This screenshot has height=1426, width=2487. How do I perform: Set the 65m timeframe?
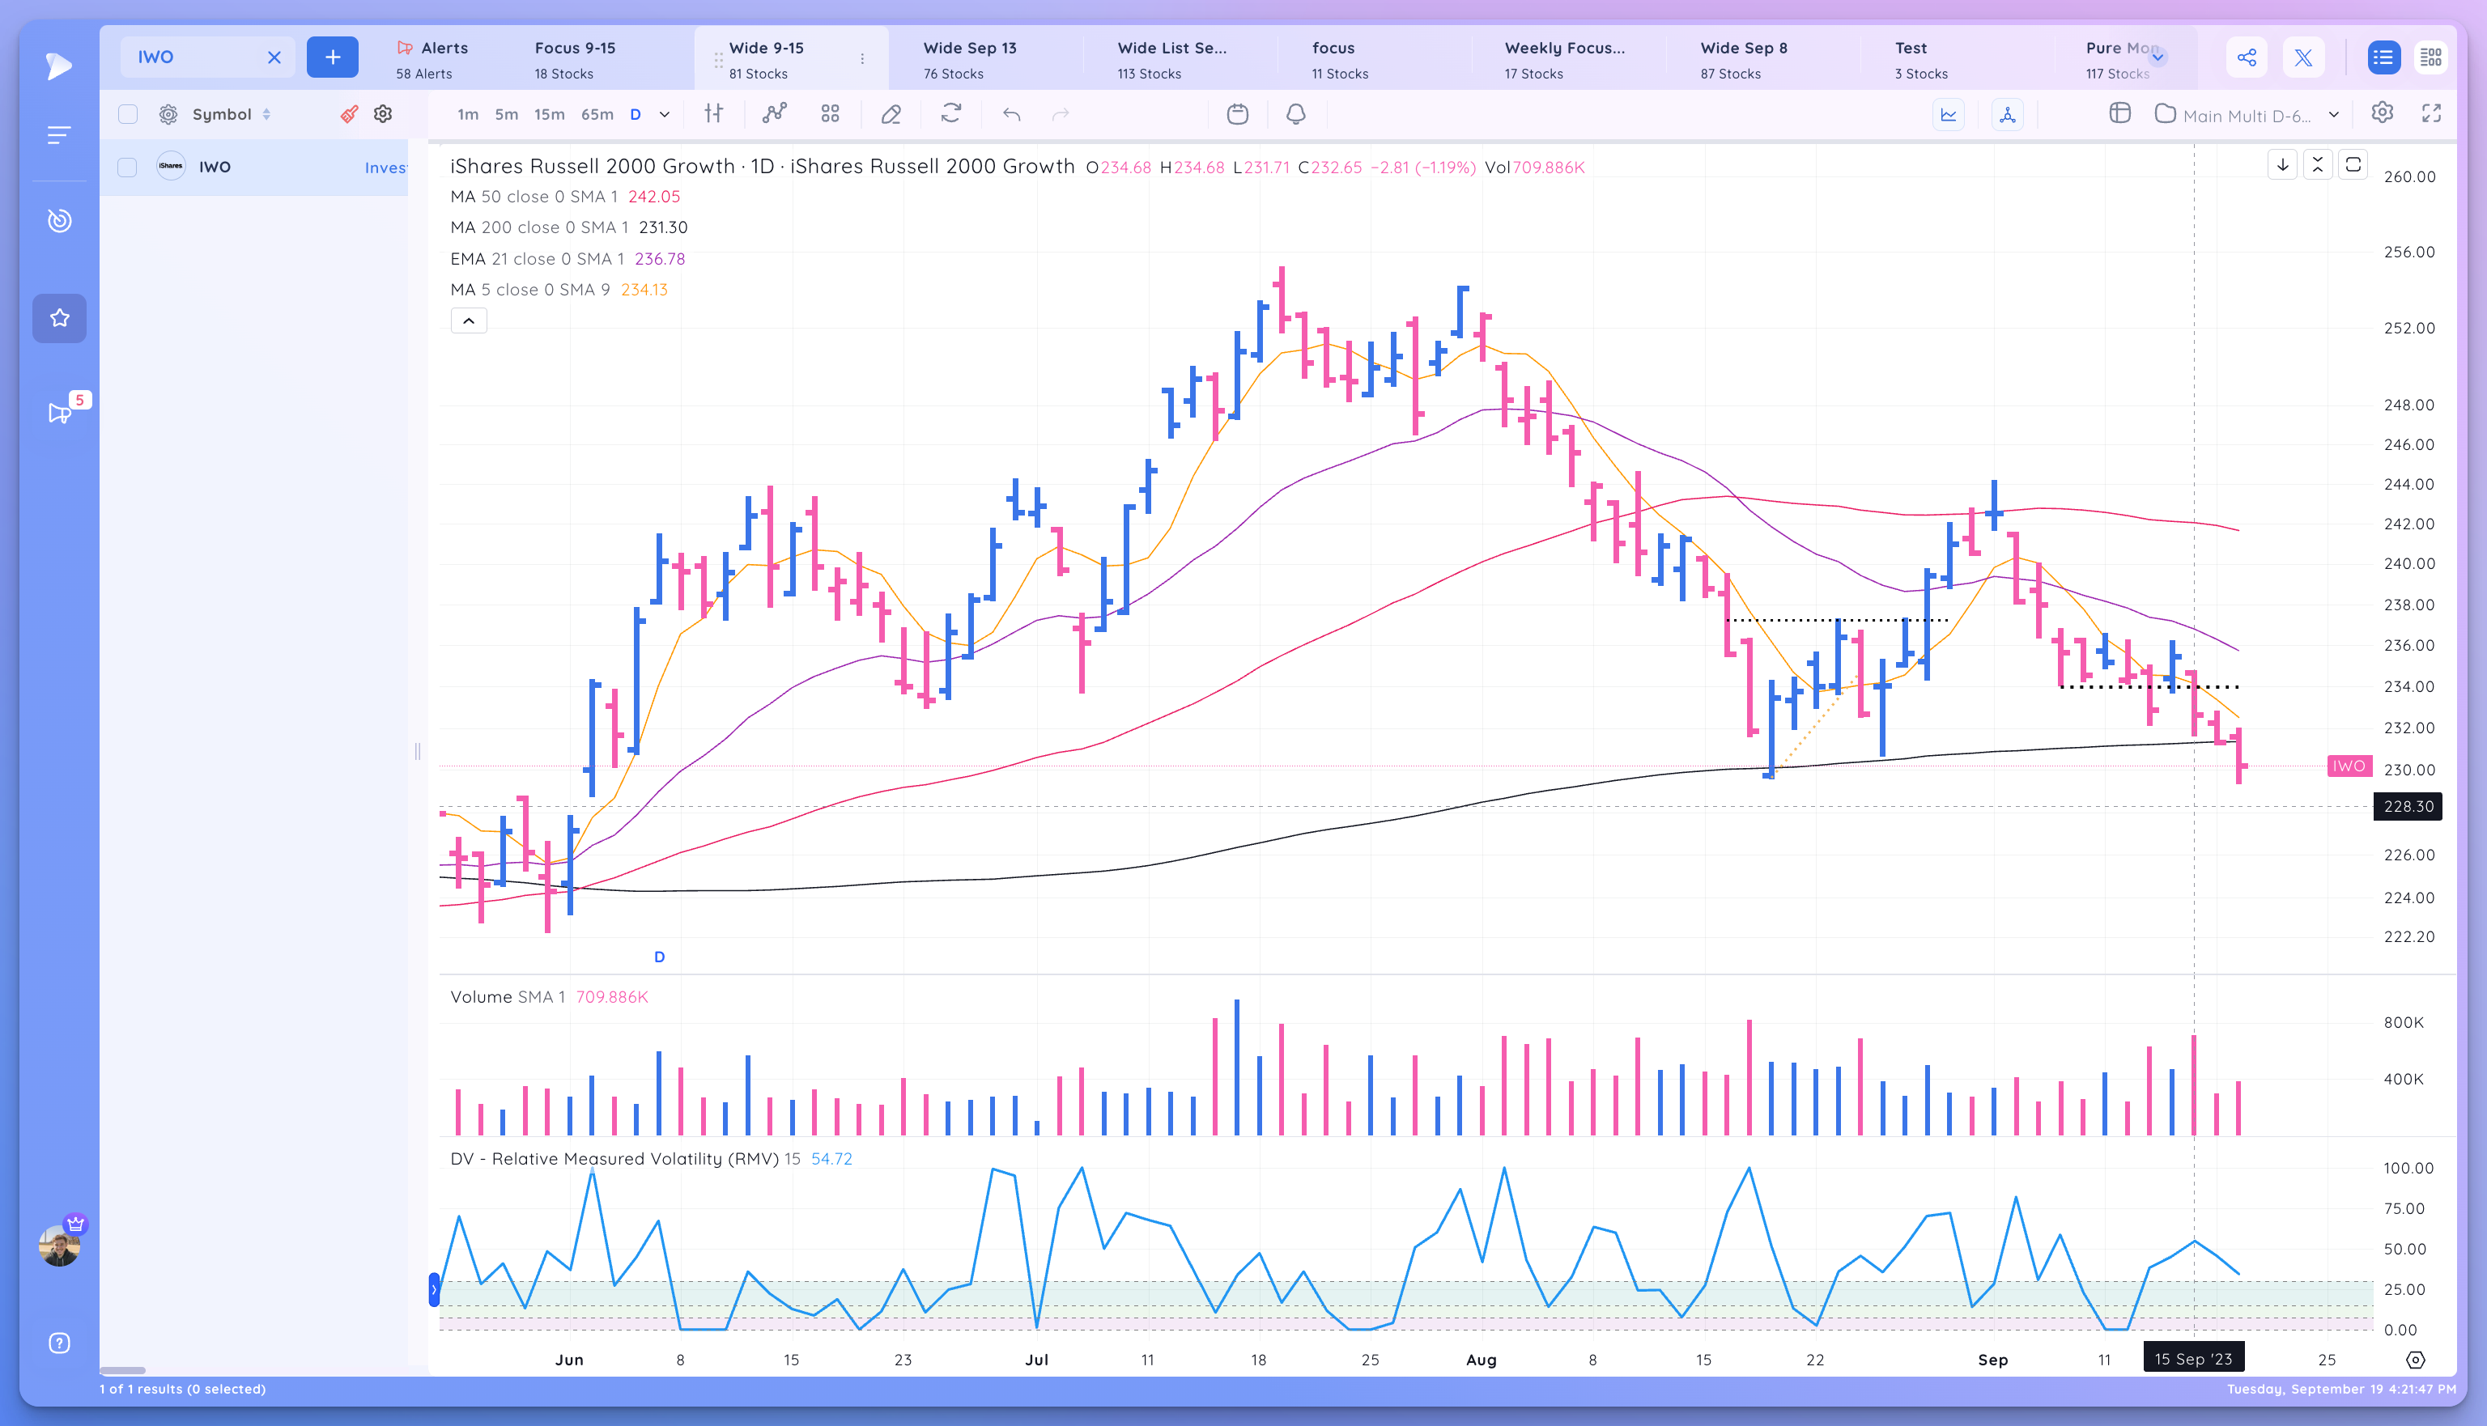[597, 115]
